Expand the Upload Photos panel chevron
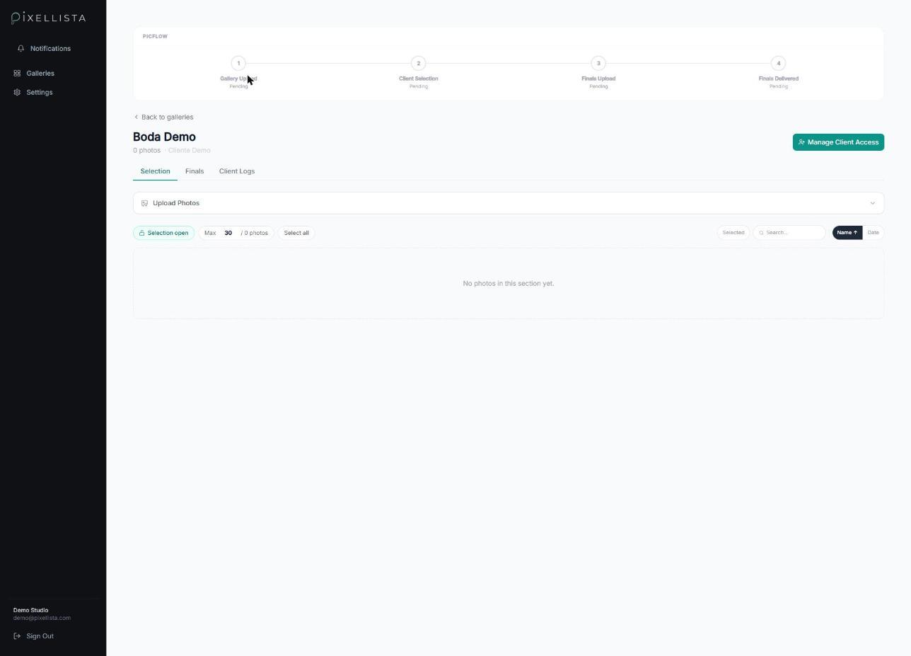 (872, 203)
